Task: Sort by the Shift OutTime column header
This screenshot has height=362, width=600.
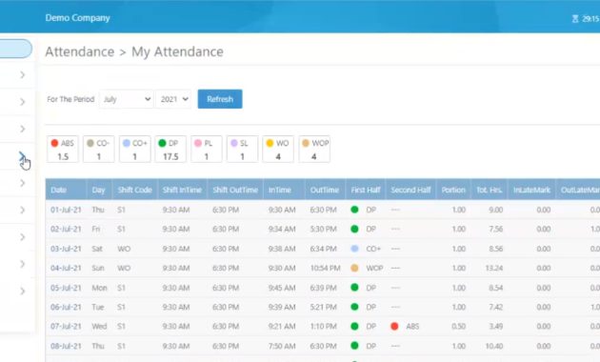Action: point(235,190)
